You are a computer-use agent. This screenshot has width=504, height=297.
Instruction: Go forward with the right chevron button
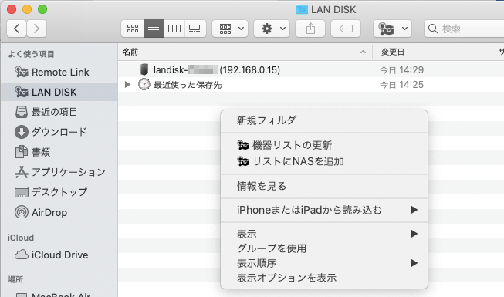point(36,29)
